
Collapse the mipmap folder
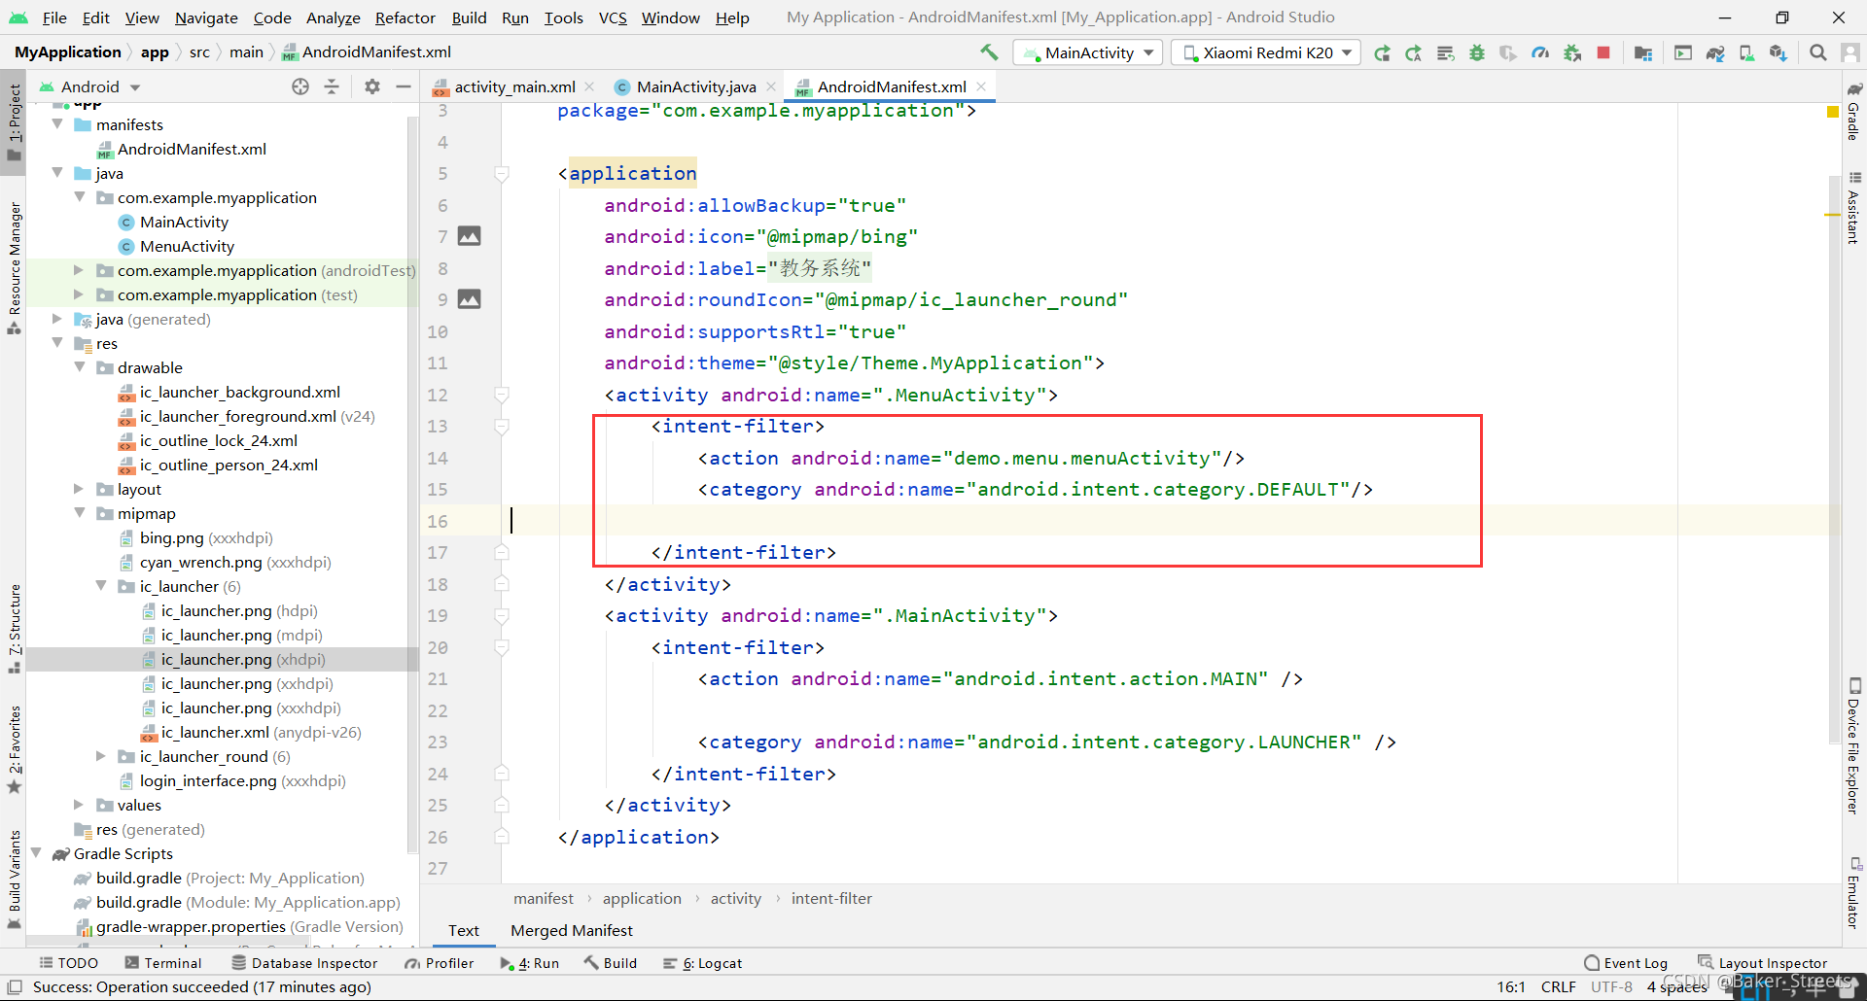coord(80,513)
